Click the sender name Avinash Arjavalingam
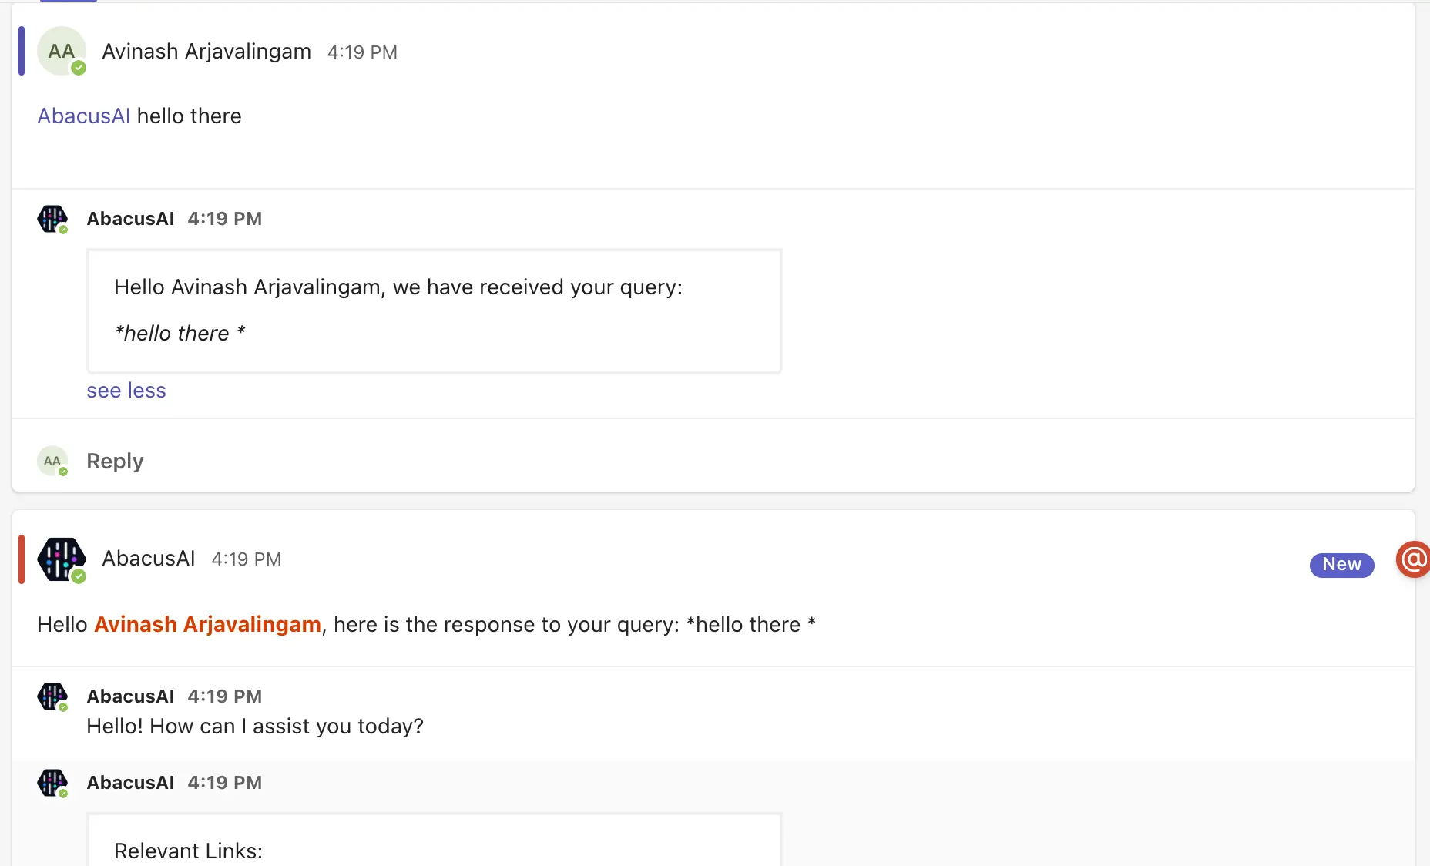This screenshot has height=866, width=1430. pyautogui.click(x=206, y=51)
